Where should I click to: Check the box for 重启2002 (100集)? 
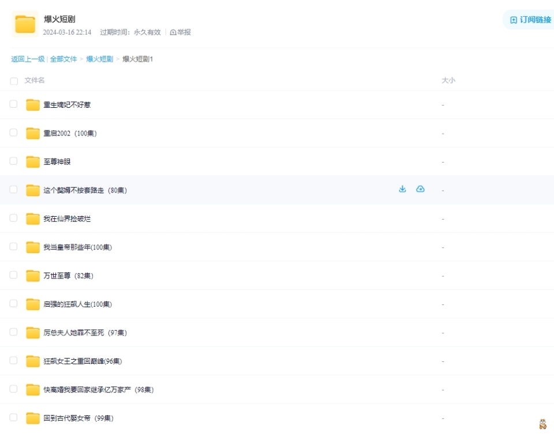(13, 133)
